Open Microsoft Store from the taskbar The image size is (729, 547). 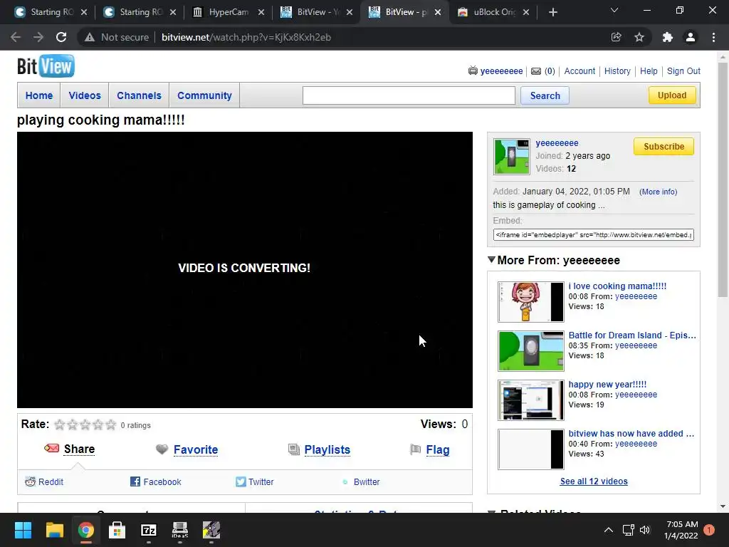[x=117, y=530]
